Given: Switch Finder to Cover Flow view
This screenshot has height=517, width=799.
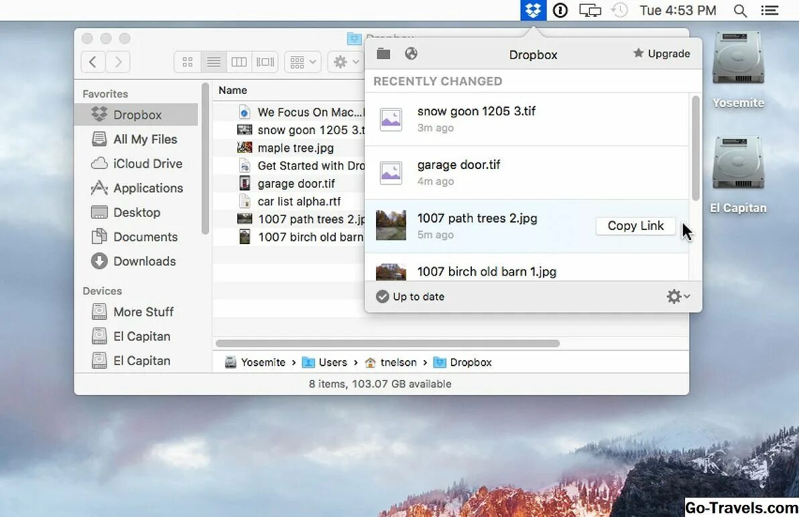Looking at the screenshot, I should click(265, 62).
